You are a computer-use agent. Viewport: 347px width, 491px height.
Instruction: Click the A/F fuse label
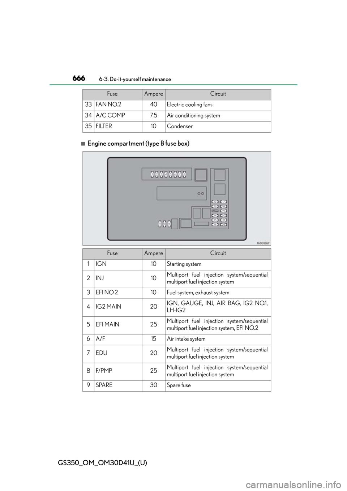pyautogui.click(x=100, y=339)
